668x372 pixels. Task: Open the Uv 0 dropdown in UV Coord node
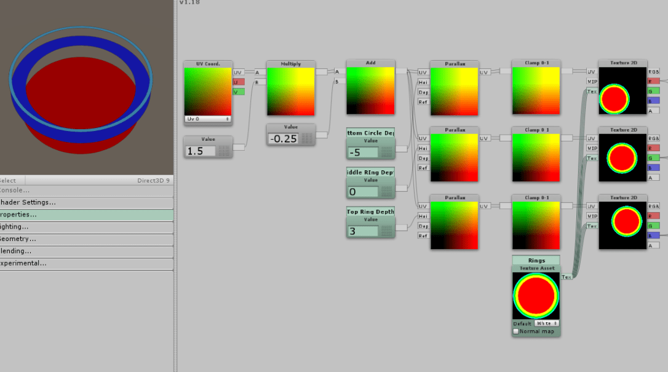[x=208, y=119]
